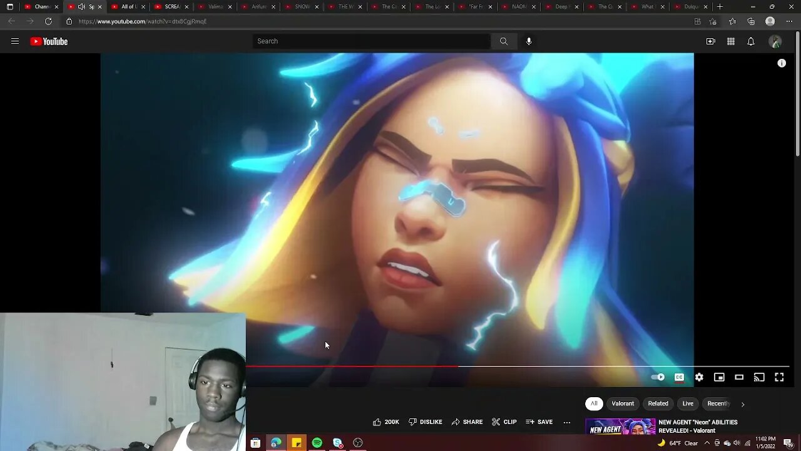Screen dimensions: 801x451
Task: Open the account avatar menu
Action: click(775, 41)
